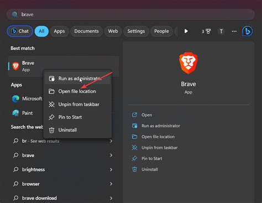262x203 pixels.
Task: Open the three-dot more options menu
Action: coord(234,32)
